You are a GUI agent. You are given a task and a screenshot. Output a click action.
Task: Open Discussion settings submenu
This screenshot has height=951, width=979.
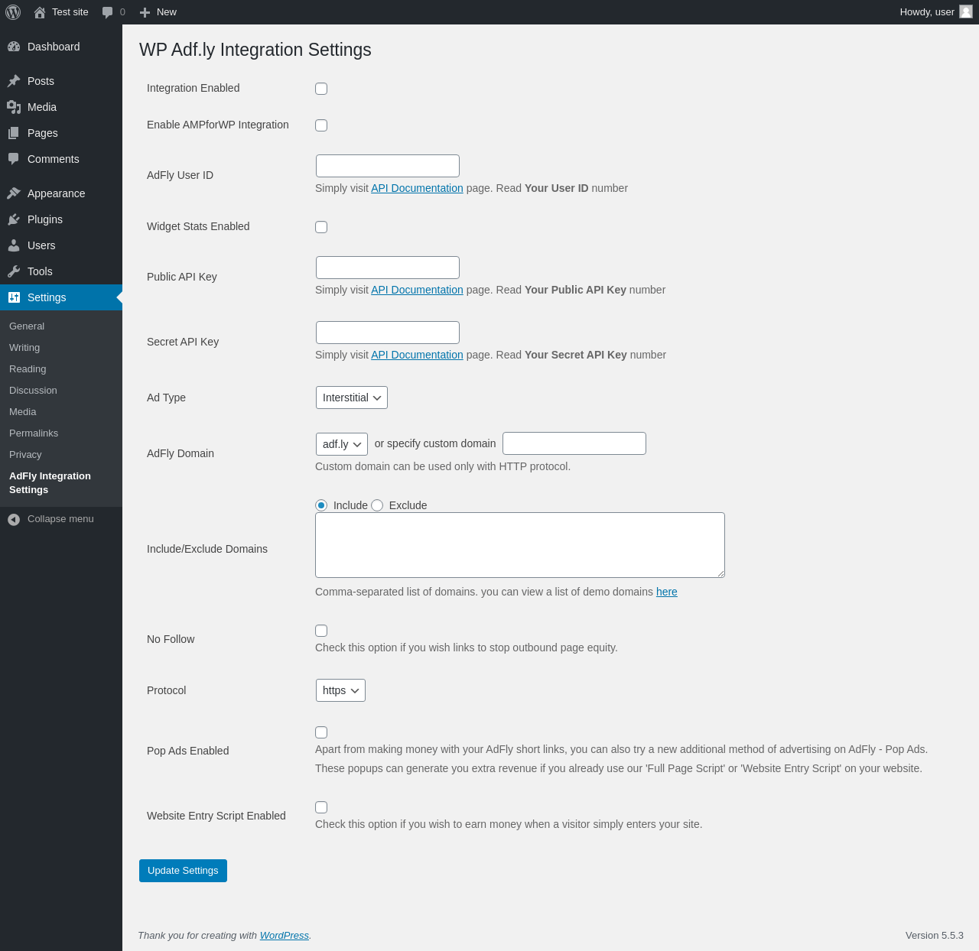(x=33, y=391)
